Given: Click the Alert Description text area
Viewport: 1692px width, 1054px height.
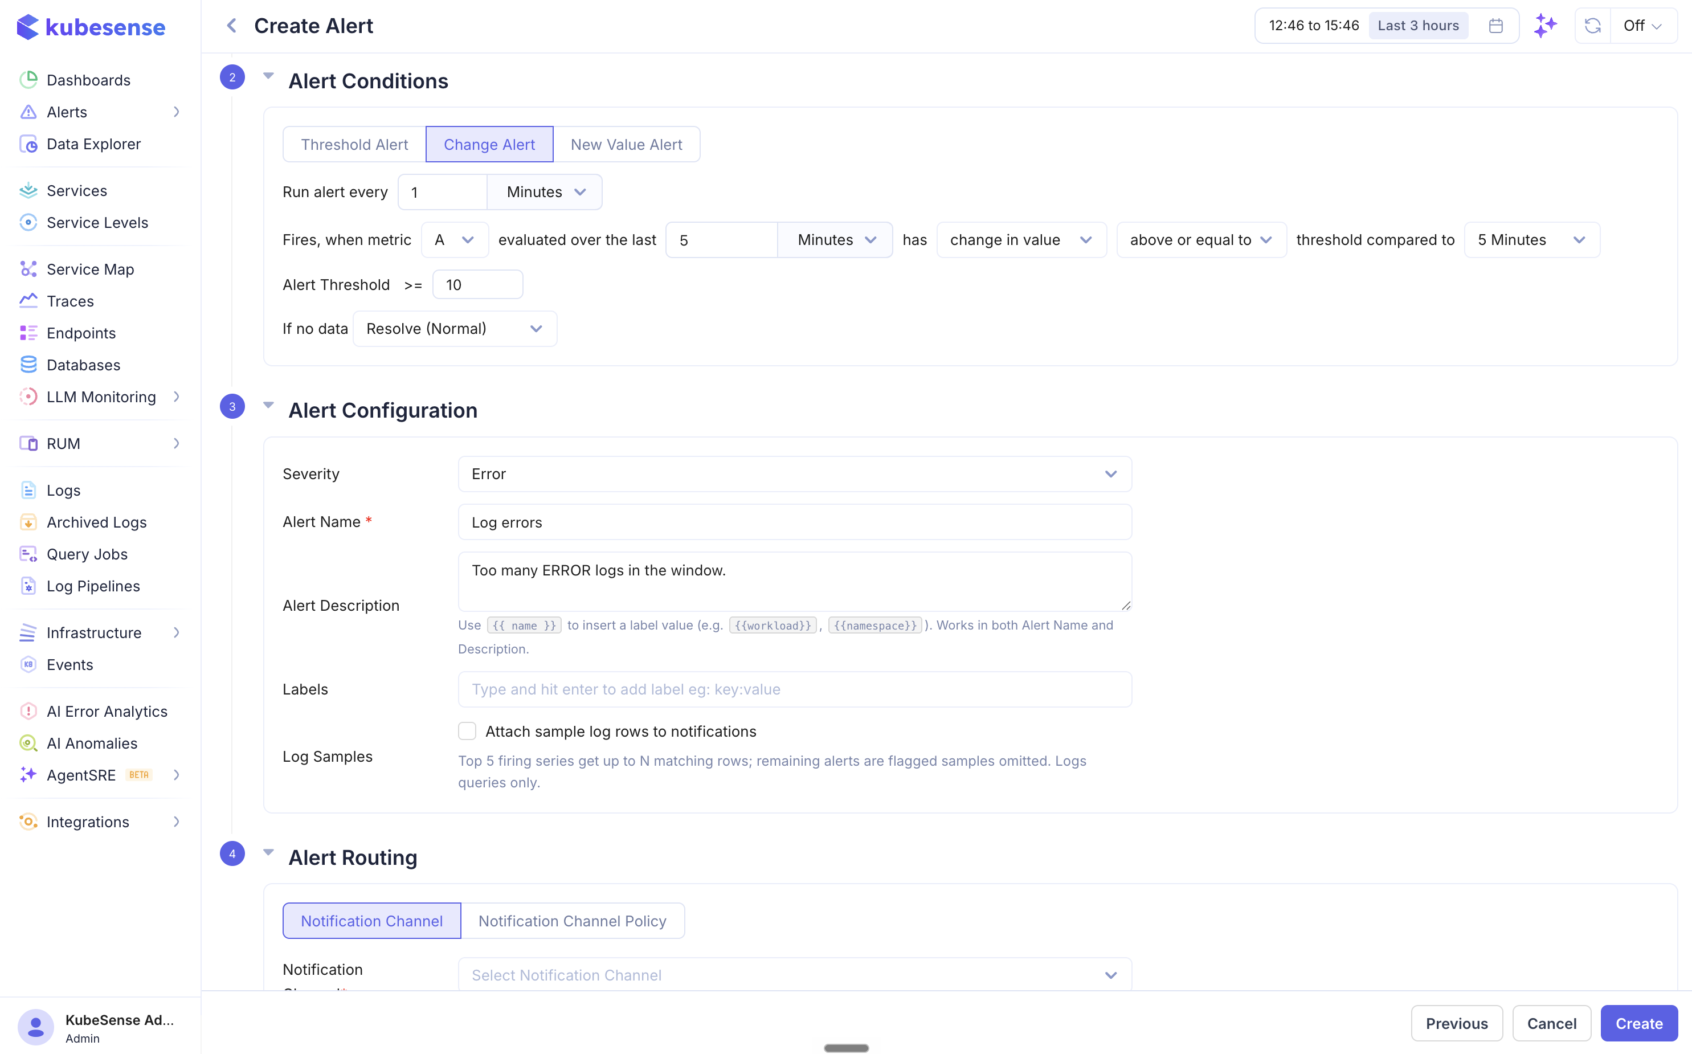Looking at the screenshot, I should click(794, 581).
